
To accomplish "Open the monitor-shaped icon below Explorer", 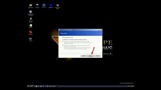I will click(31, 13).
